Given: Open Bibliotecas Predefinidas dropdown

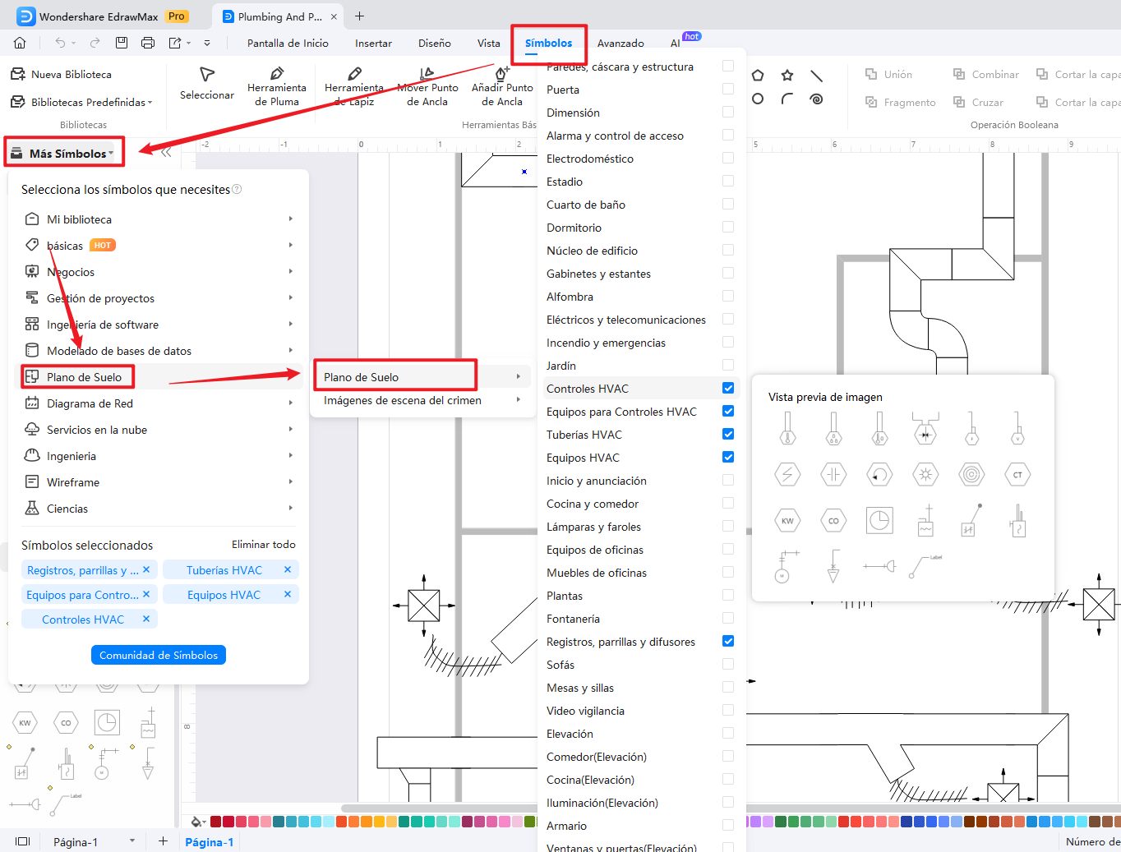Looking at the screenshot, I should pyautogui.click(x=82, y=102).
